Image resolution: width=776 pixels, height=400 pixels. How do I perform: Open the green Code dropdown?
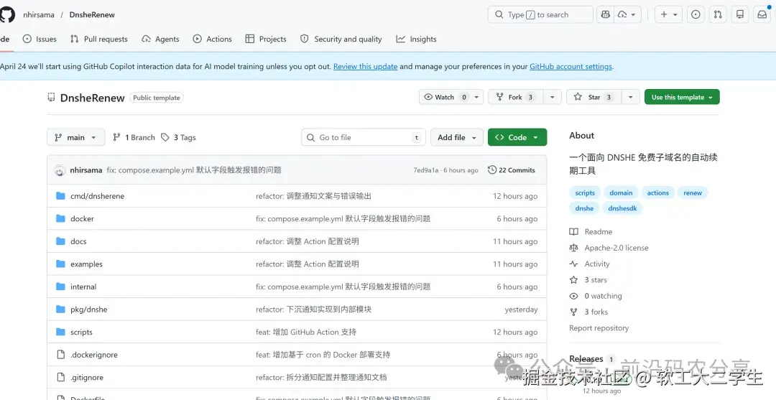coord(517,137)
